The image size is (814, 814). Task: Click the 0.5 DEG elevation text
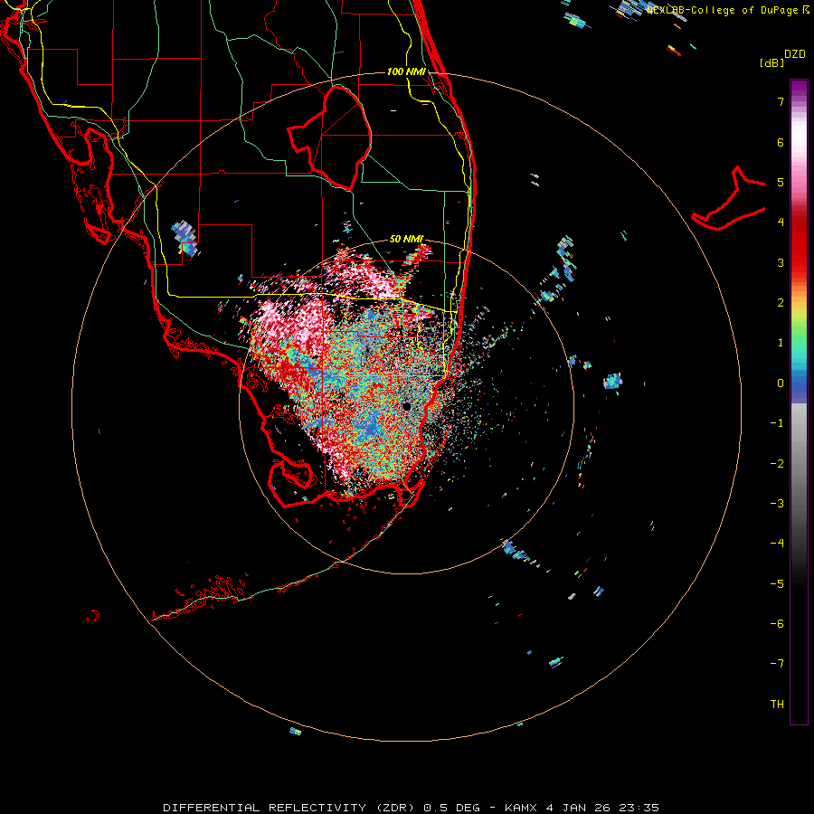click(x=453, y=808)
